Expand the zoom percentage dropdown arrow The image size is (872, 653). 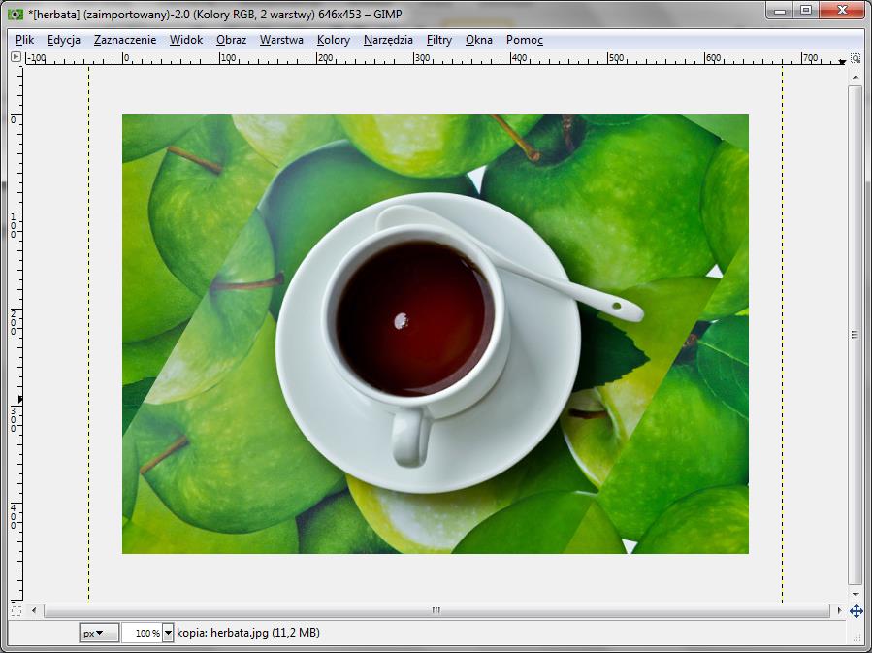168,633
